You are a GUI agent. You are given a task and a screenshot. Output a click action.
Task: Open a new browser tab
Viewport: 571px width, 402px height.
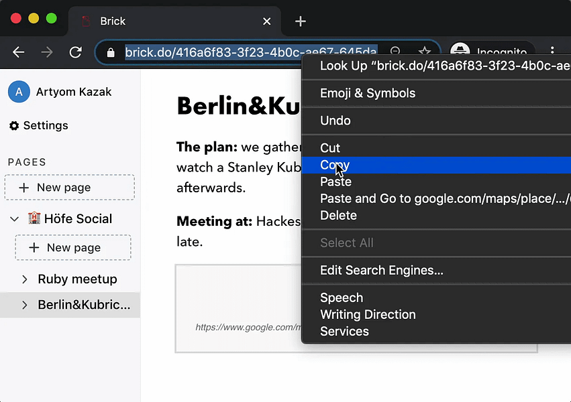tap(301, 21)
